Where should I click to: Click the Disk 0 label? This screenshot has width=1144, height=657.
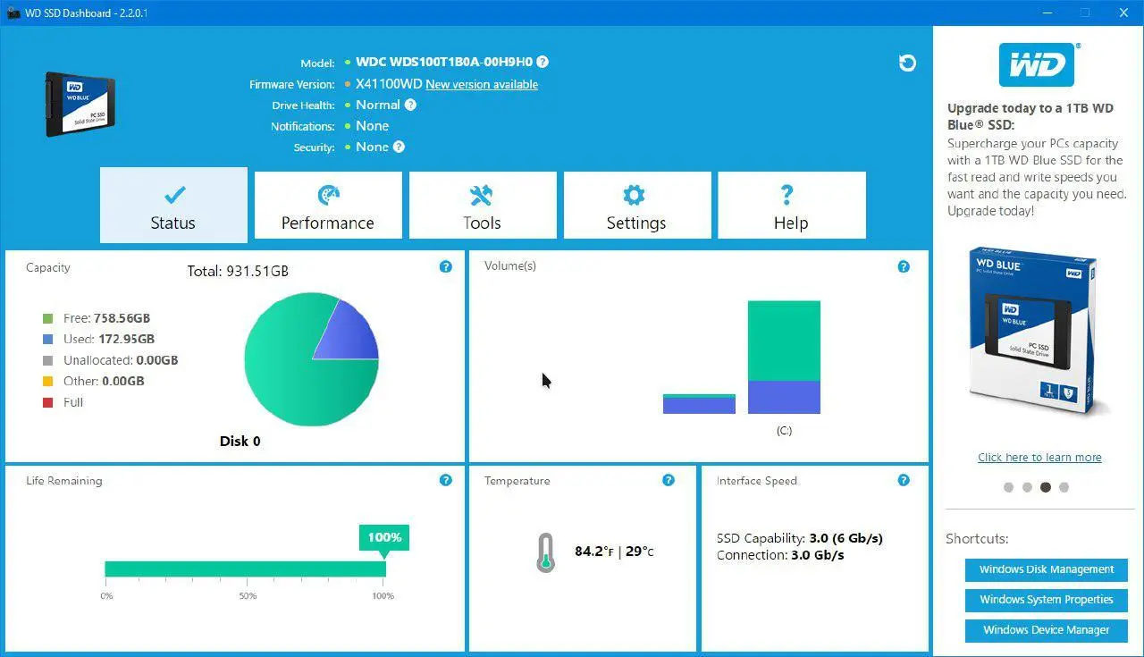point(240,442)
